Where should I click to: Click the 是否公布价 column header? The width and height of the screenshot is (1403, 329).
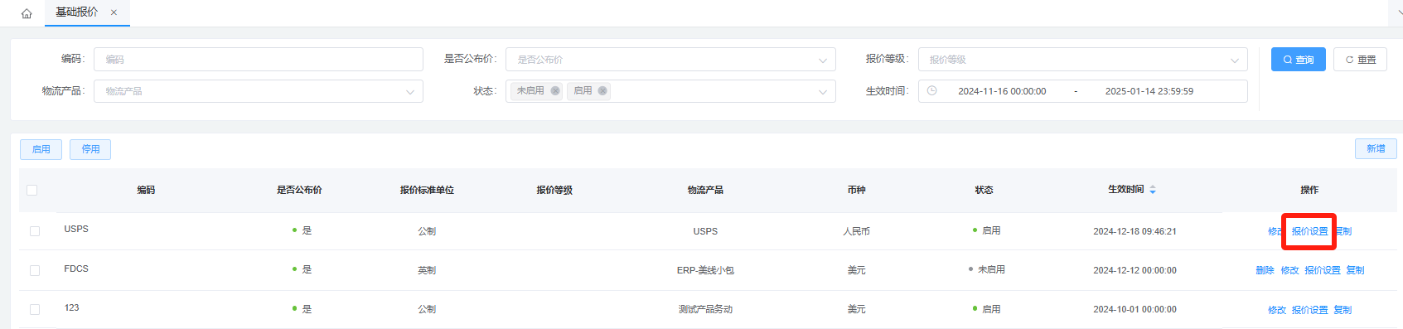299,190
